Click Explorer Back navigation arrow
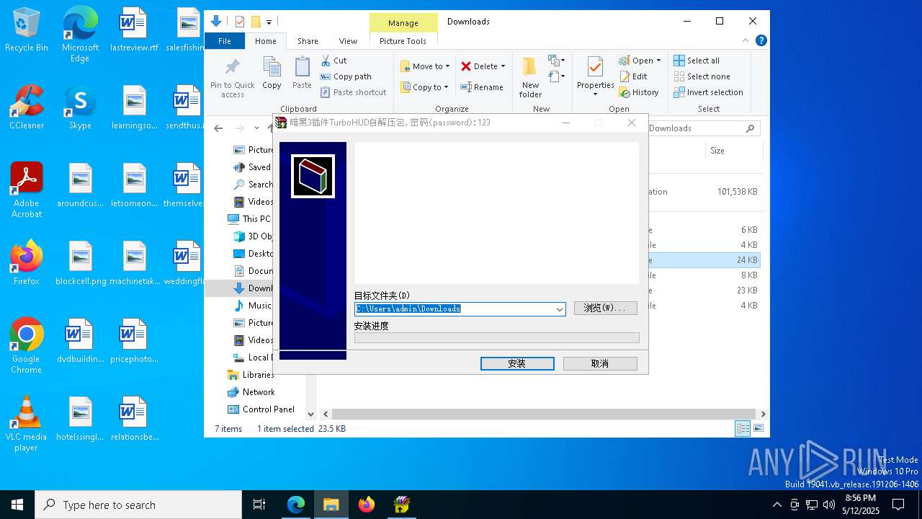Viewport: 922px width, 519px height. click(219, 128)
